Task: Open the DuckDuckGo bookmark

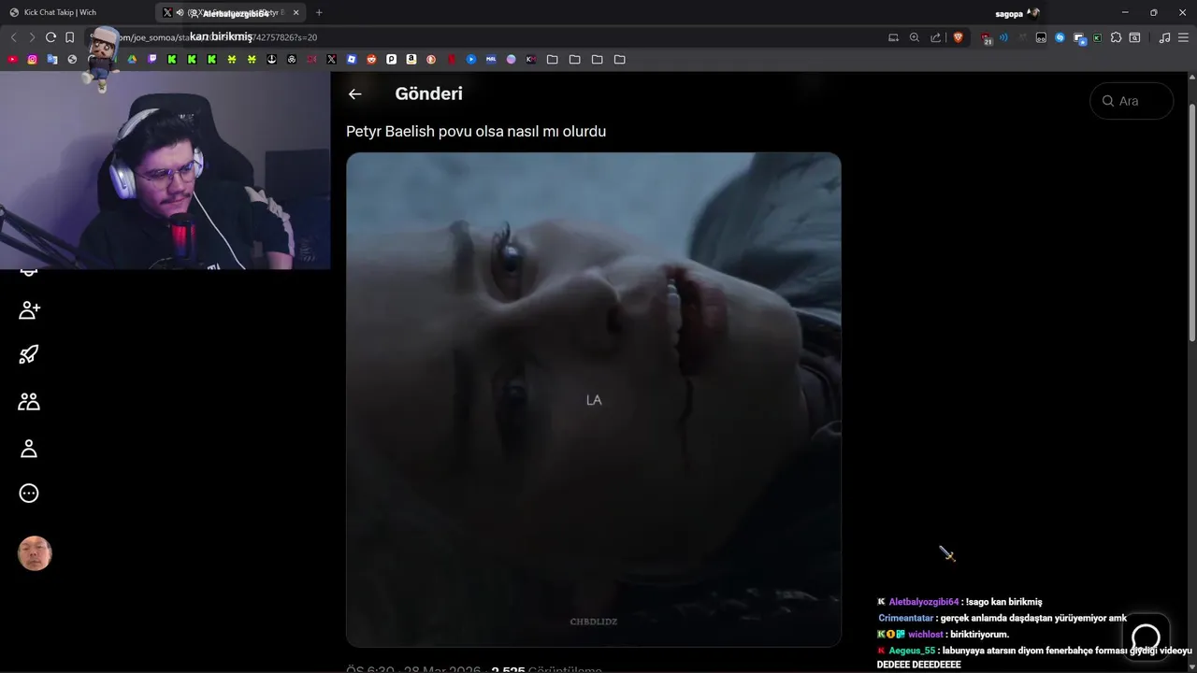Action: pyautogui.click(x=431, y=59)
